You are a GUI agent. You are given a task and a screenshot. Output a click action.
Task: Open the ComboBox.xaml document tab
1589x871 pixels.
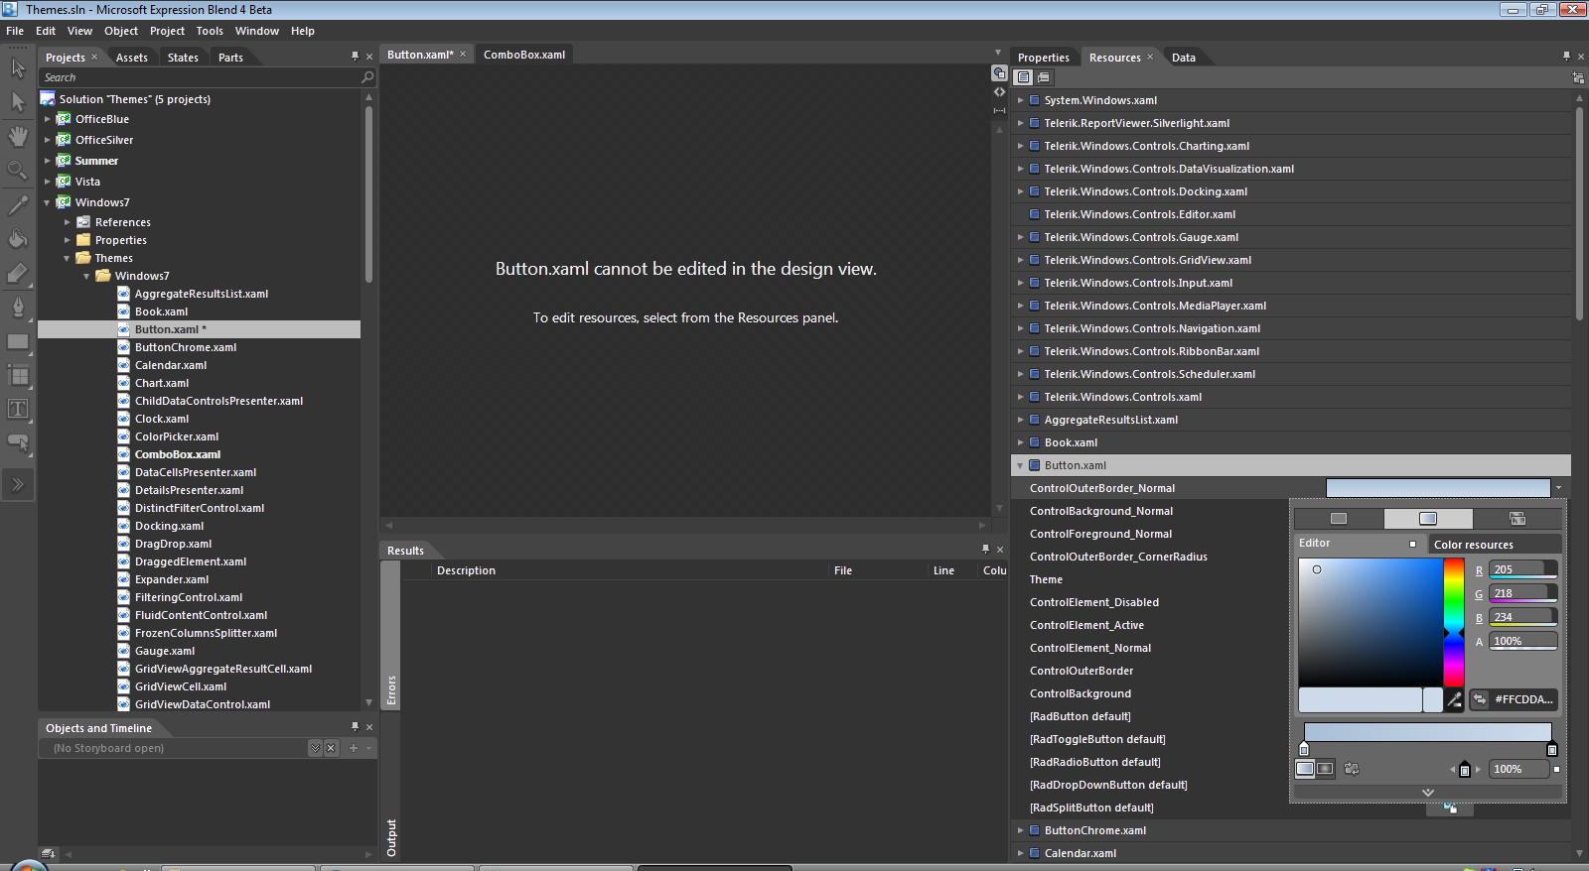point(524,55)
